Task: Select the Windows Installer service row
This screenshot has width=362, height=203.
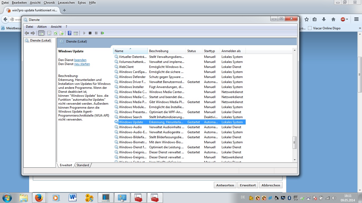Action: (180, 87)
